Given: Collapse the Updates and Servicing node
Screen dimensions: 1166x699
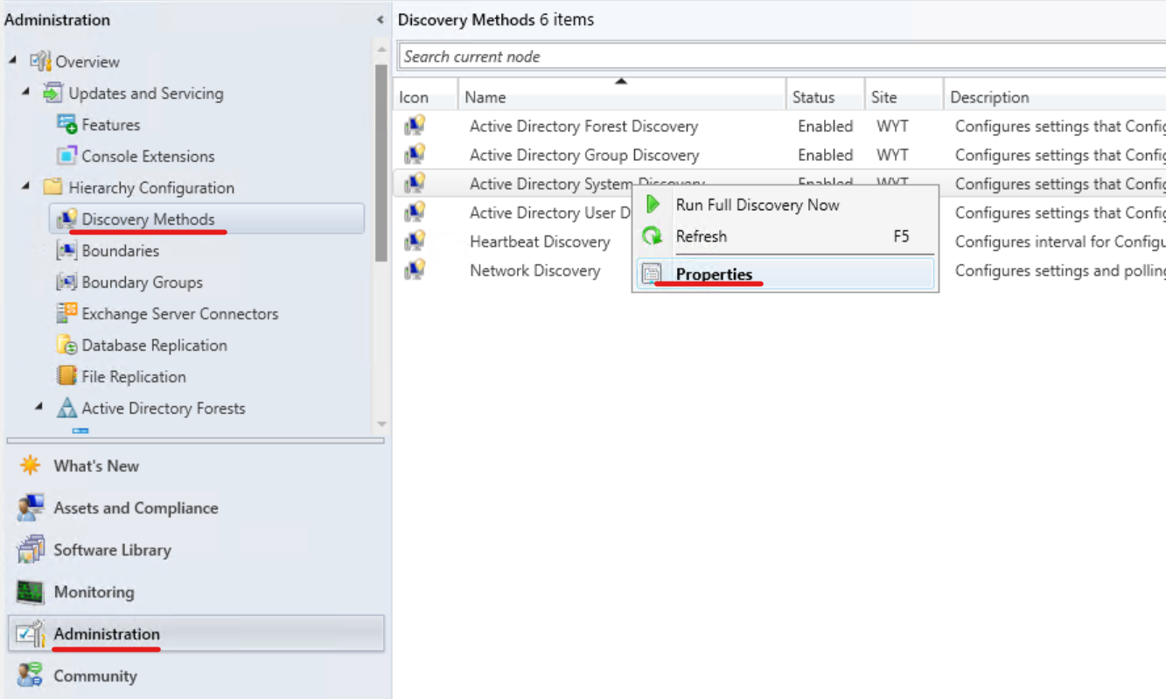Looking at the screenshot, I should coord(26,93).
